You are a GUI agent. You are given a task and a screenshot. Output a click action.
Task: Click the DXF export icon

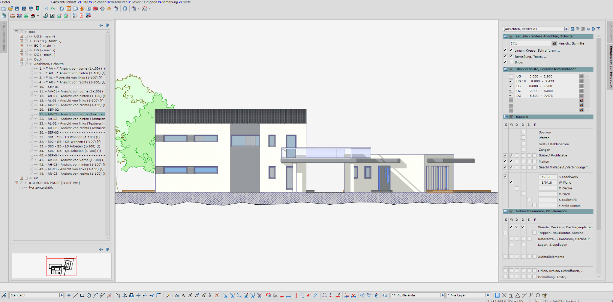pyautogui.click(x=75, y=16)
